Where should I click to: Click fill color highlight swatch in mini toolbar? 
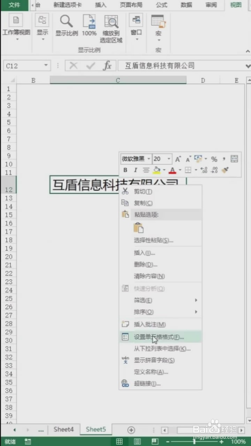tap(157, 170)
